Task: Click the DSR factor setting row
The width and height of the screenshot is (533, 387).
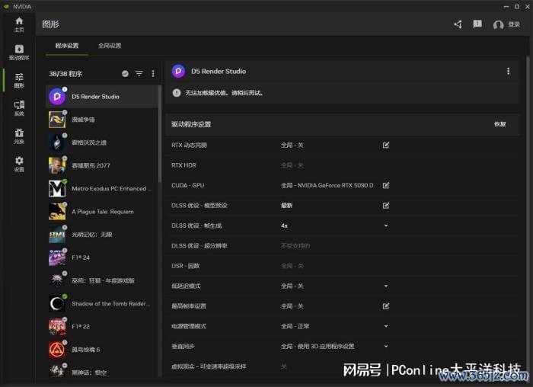Action: click(x=343, y=266)
